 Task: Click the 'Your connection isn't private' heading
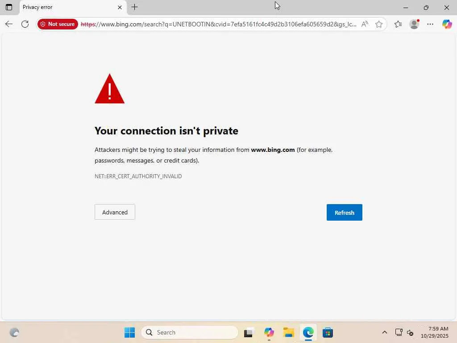[x=166, y=131]
